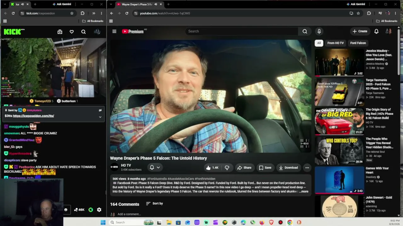Show hidden toolbar items in Kick window
This screenshot has height=226, width=403.
coord(94,13)
